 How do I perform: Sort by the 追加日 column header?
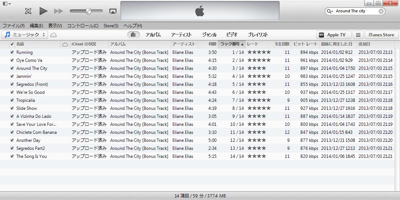[x=376, y=44]
